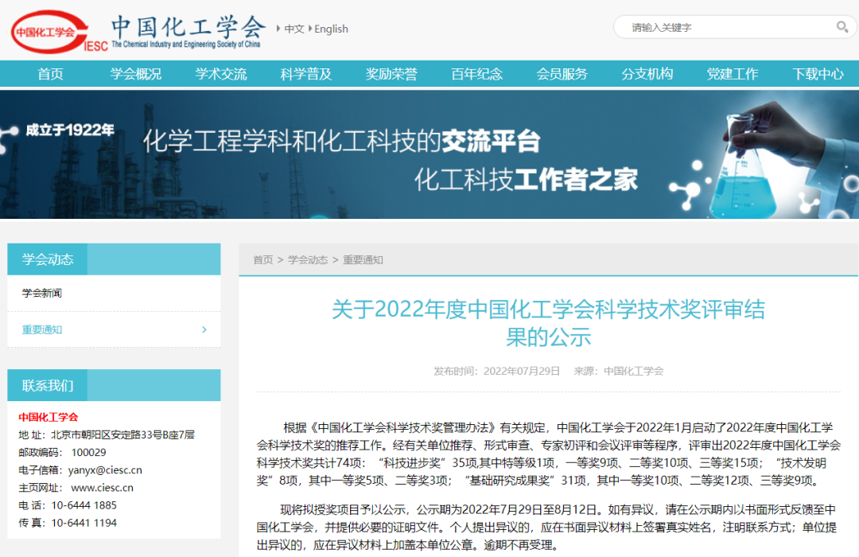The height and width of the screenshot is (557, 859).
Task: Go to 科学普及 section
Action: pos(306,74)
